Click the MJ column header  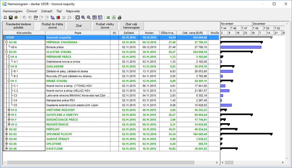coord(115,33)
